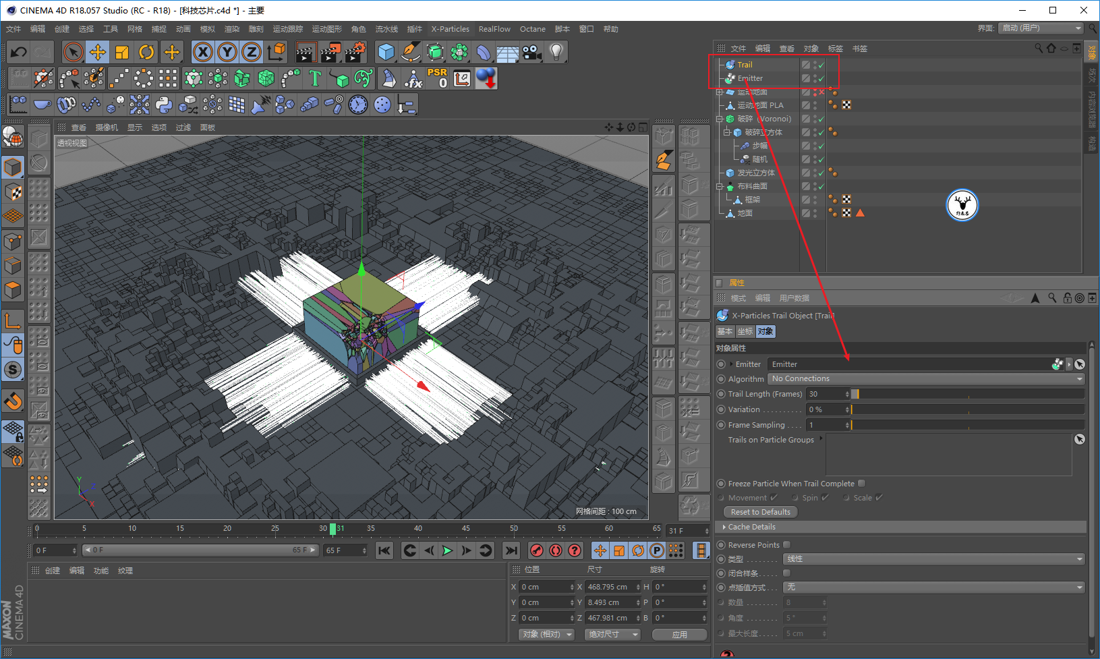Screen dimensions: 1100x659
Task: Click the record keyframe button
Action: [x=537, y=550]
